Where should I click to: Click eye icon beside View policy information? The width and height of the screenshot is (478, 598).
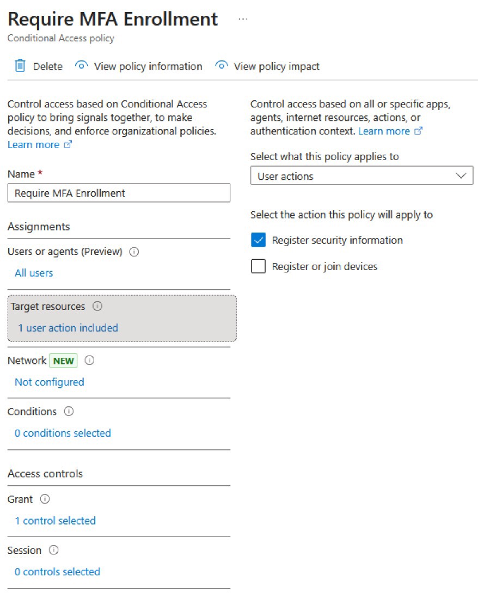(81, 65)
